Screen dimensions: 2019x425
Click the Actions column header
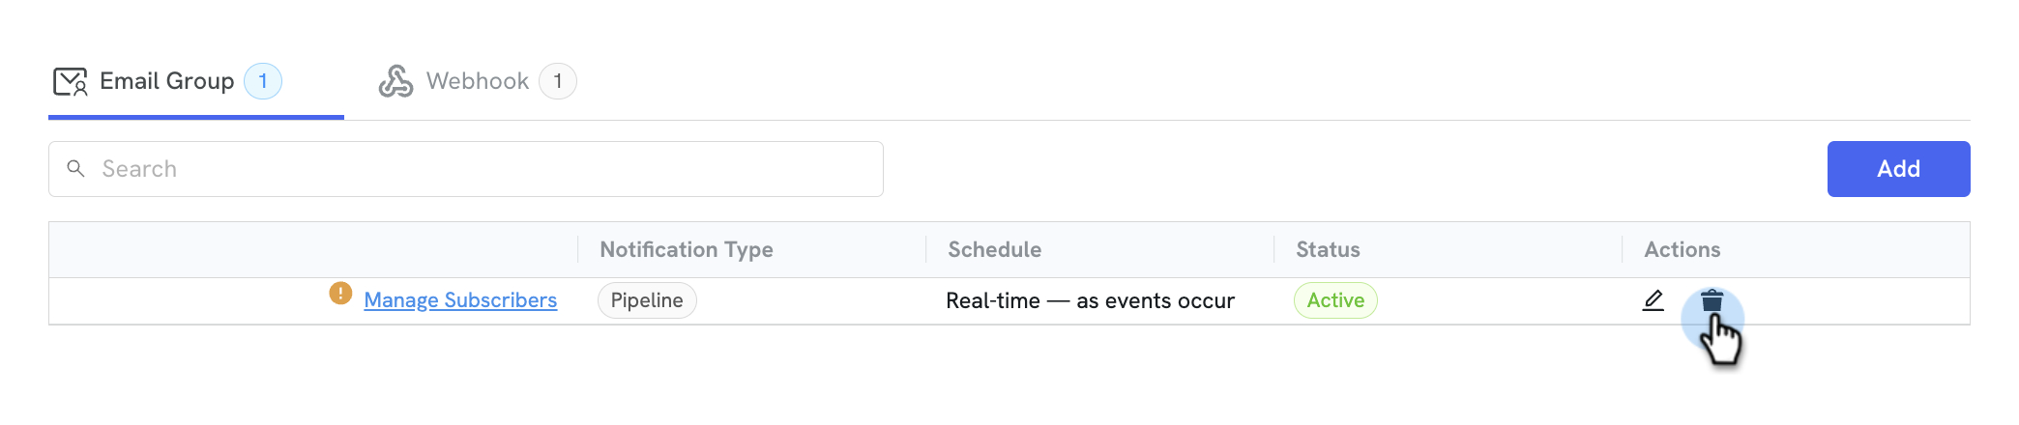(x=1682, y=249)
